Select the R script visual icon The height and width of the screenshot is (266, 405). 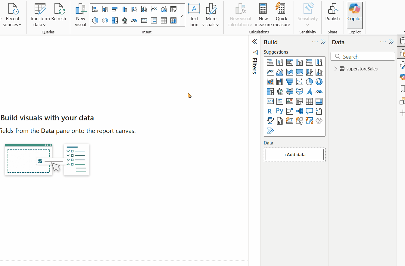(270, 111)
